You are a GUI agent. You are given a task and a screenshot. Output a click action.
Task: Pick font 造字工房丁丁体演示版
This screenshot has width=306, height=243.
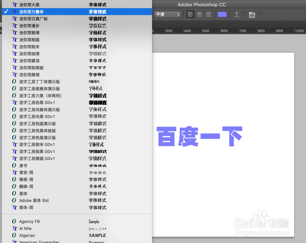pos(77,82)
